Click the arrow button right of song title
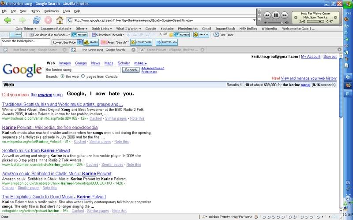Screen dimensions: 353x220 pyautogui.click(x=335, y=17)
